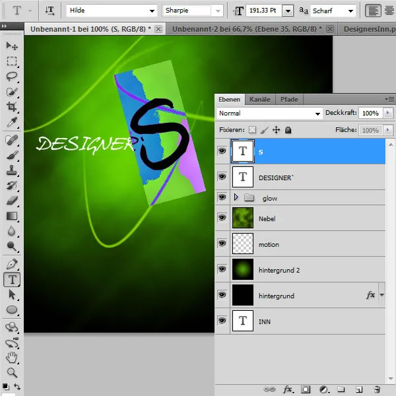Select the Crop tool
The height and width of the screenshot is (396, 396).
12,108
